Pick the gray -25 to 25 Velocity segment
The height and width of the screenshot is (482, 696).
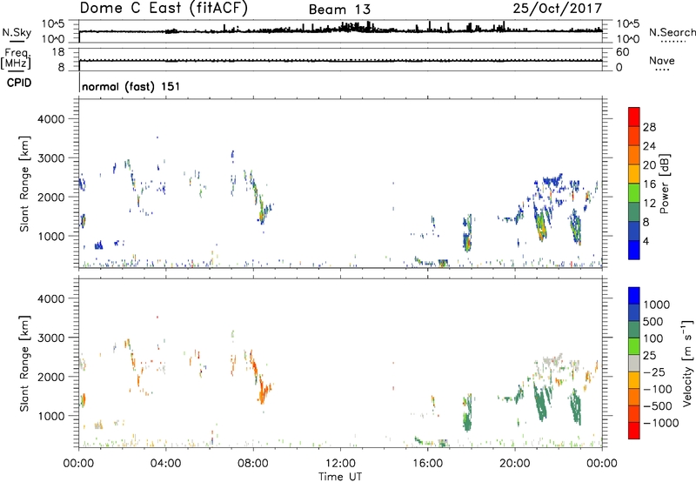(634, 363)
